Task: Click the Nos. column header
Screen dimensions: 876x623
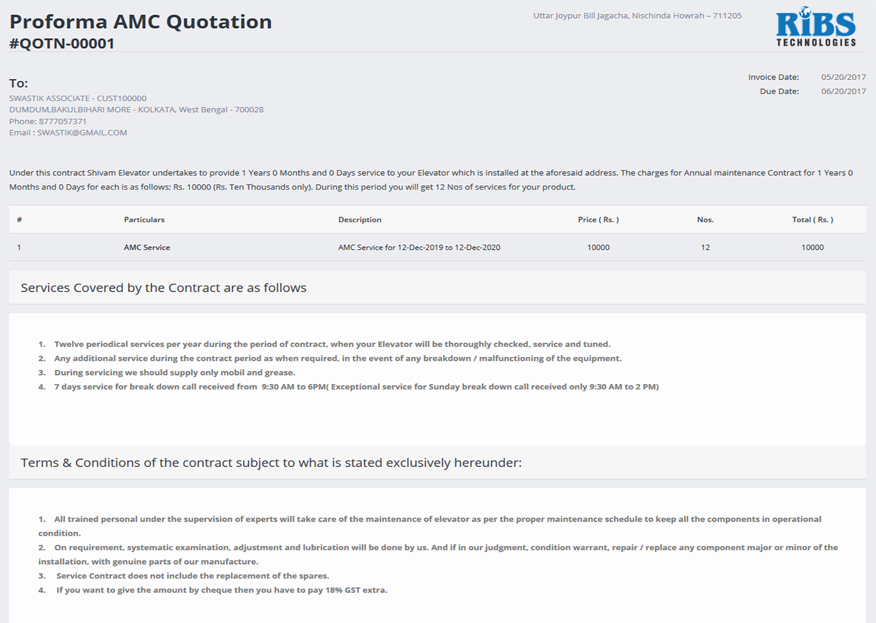Action: coord(705,220)
